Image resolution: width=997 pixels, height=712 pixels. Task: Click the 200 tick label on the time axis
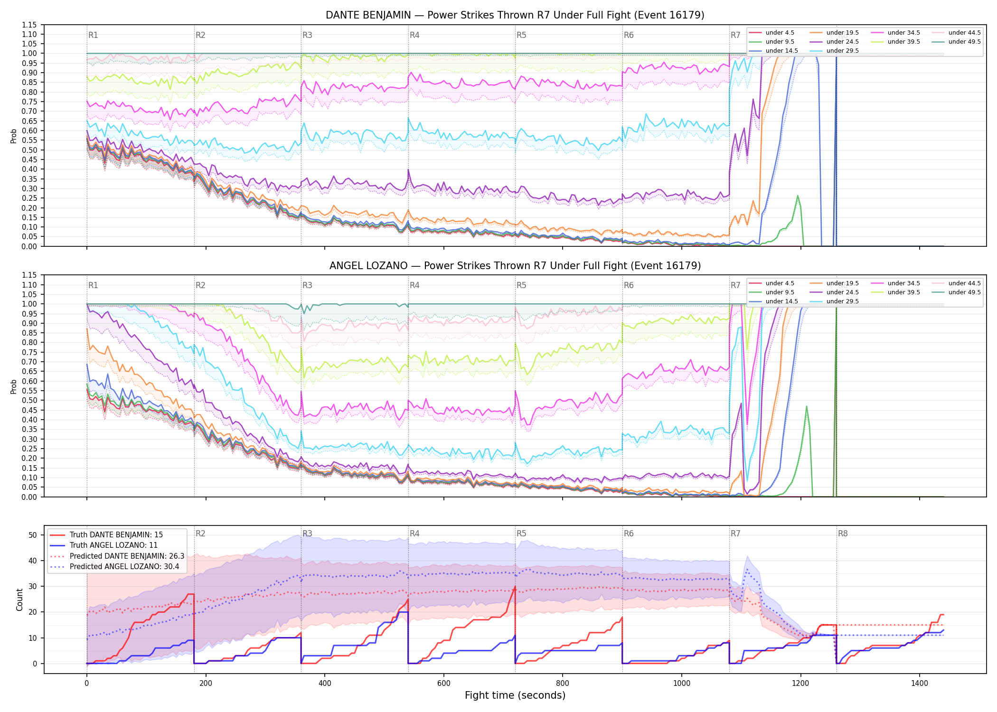[x=206, y=684]
